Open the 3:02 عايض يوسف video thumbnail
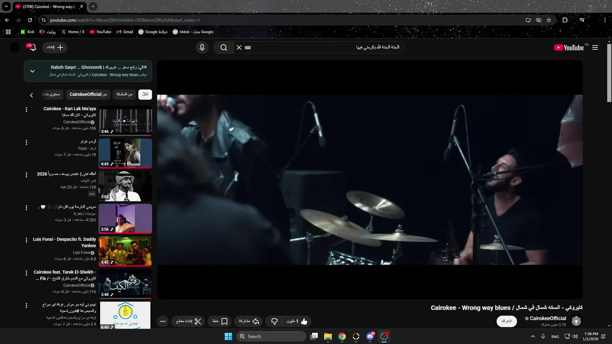 coord(125,186)
